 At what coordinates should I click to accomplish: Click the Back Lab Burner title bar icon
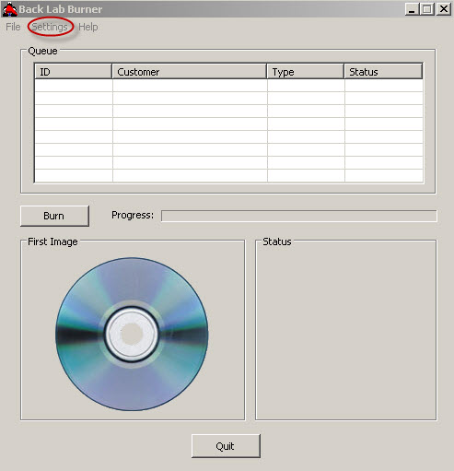pyautogui.click(x=9, y=9)
